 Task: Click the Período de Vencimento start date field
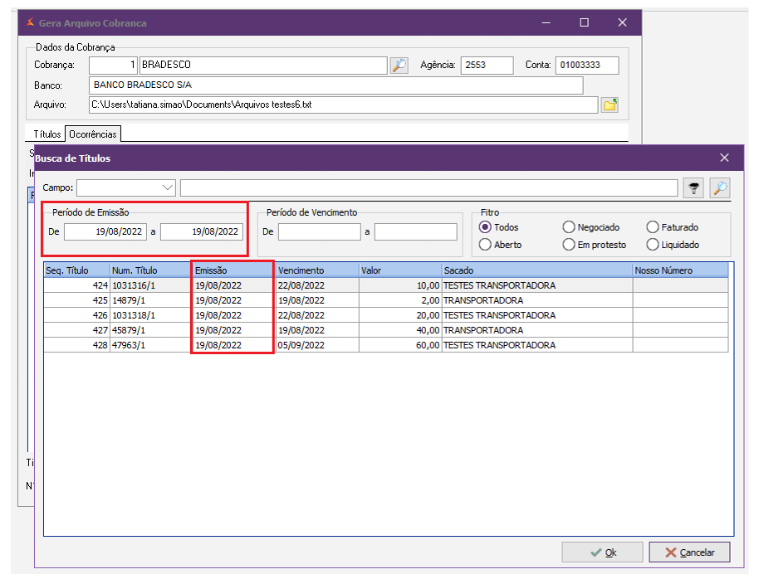pyautogui.click(x=319, y=232)
